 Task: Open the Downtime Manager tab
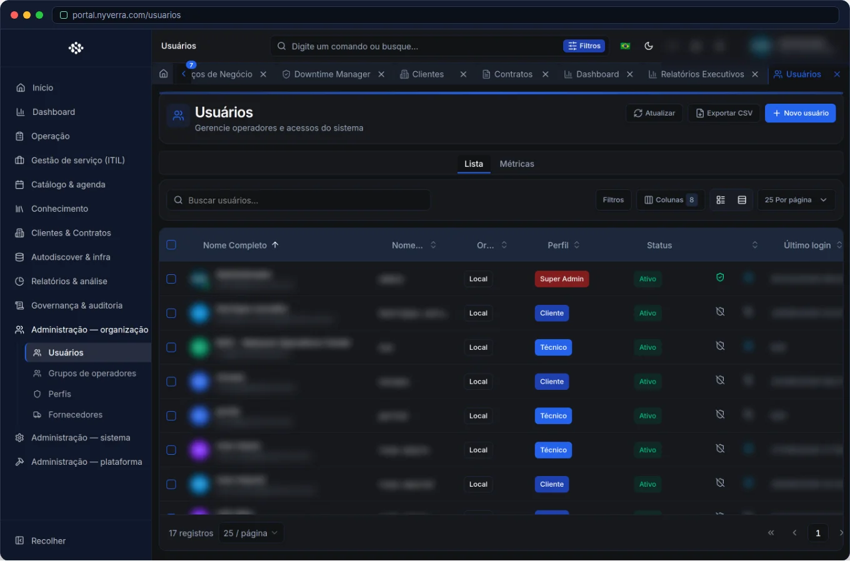pyautogui.click(x=332, y=74)
